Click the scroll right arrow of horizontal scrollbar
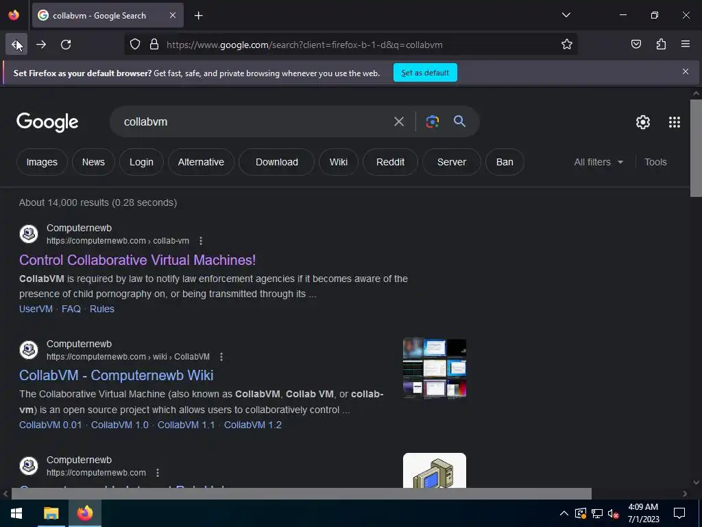The height and width of the screenshot is (527, 702). pos(685,493)
